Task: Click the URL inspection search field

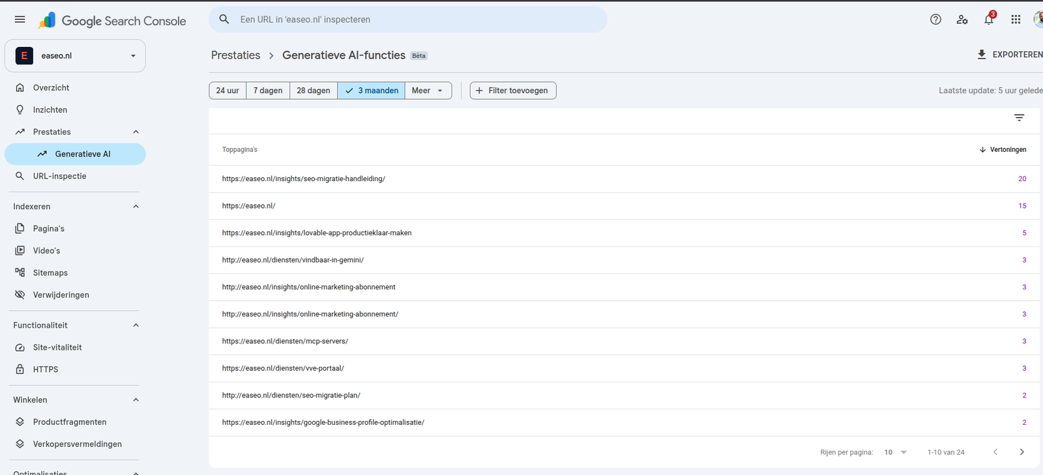Action: tap(407, 20)
